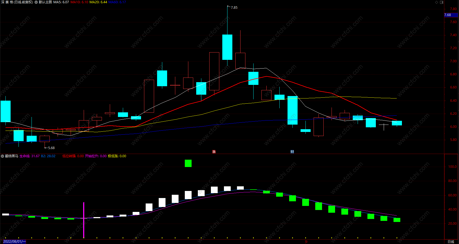
Task: Click the tallest cyan candlestick below 7.85
Action: coord(227,47)
